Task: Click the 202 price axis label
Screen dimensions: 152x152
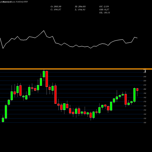Action: coord(145,89)
